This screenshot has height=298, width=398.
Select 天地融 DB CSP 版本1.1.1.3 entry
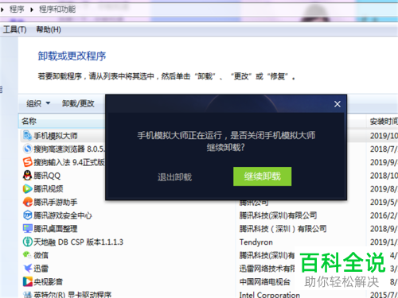tap(78, 242)
